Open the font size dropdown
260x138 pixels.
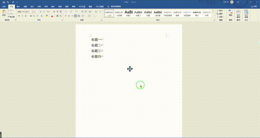38,12
